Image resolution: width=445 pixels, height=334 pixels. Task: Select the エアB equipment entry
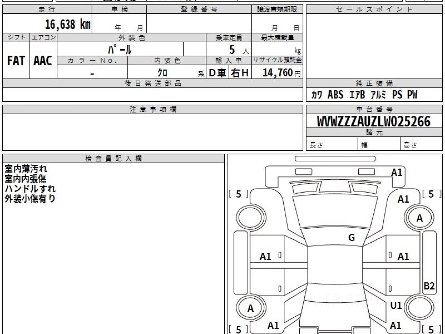[357, 95]
